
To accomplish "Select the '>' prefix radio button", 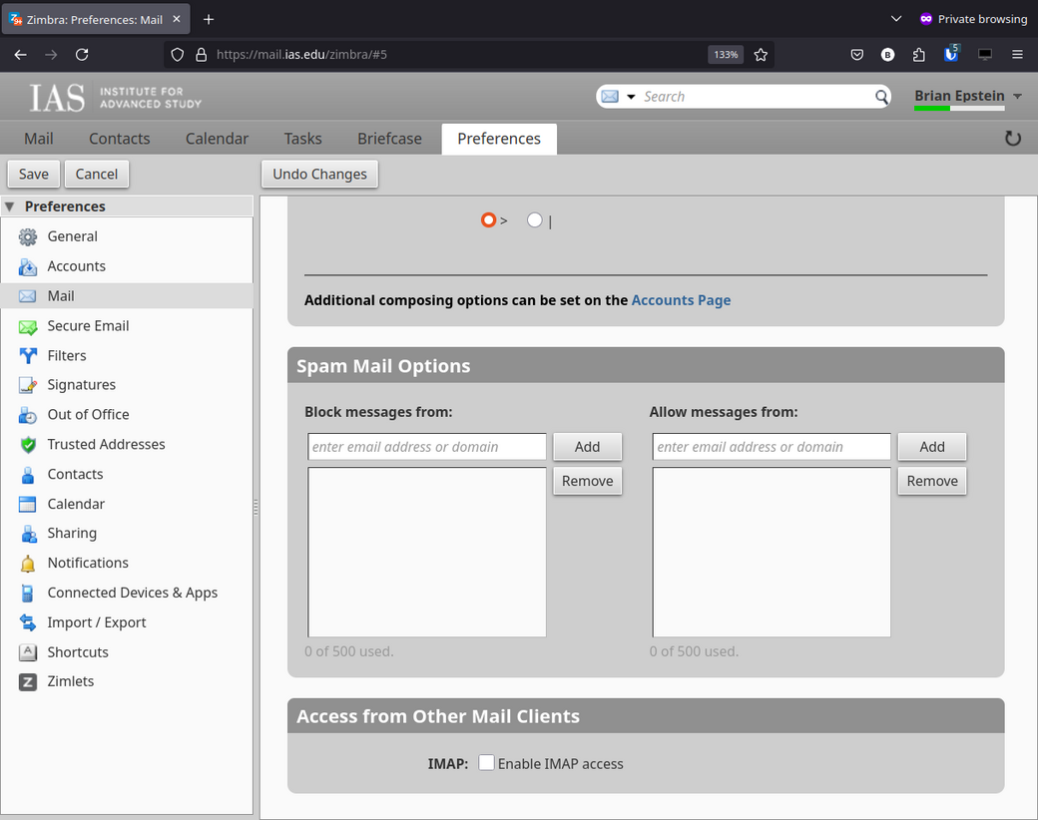I will click(488, 220).
